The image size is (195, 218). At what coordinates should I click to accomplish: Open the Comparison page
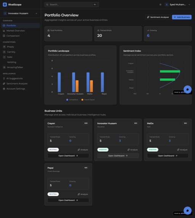click(x=21, y=36)
